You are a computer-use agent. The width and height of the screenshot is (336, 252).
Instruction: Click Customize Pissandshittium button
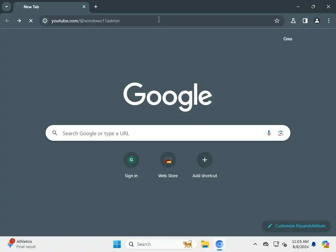pos(296,226)
